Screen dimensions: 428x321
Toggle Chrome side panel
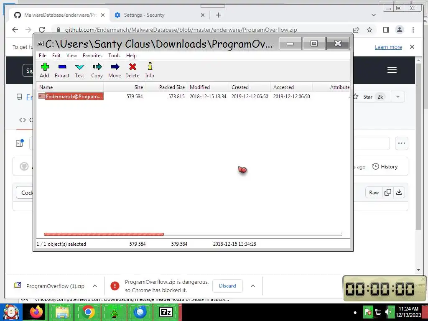(386, 30)
